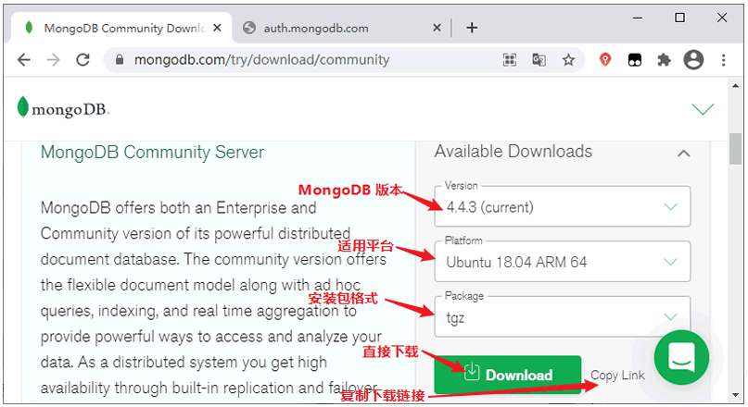This screenshot has height=407, width=748.
Task: Minimize the browser window
Action: click(x=638, y=18)
